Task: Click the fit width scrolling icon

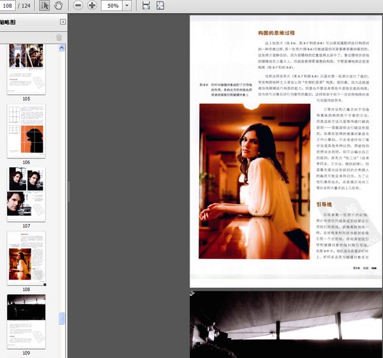Action: (146, 5)
